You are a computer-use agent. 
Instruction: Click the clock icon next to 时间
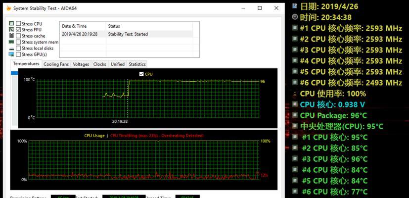(295, 17)
